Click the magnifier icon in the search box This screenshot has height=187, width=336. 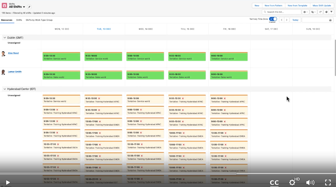pyautogui.click(x=265, y=12)
